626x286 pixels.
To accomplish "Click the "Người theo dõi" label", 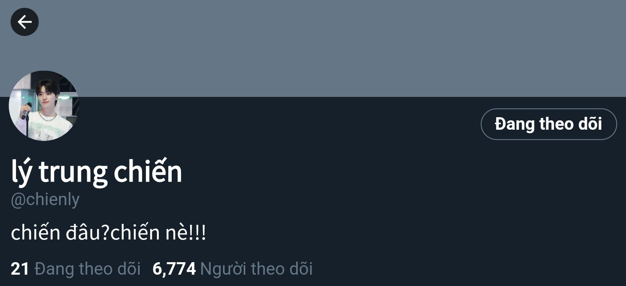I will pos(256,269).
